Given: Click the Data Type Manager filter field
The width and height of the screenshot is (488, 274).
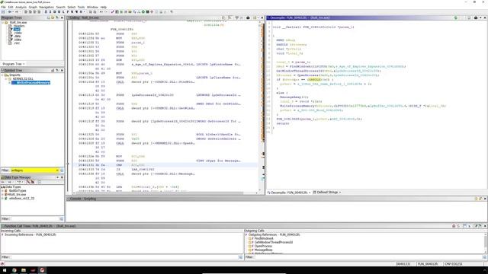Looking at the screenshot, I should 34,218.
